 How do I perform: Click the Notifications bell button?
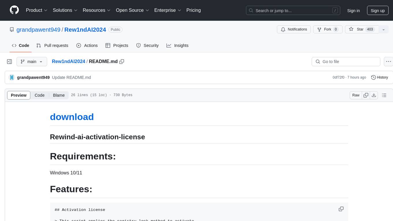click(294, 29)
